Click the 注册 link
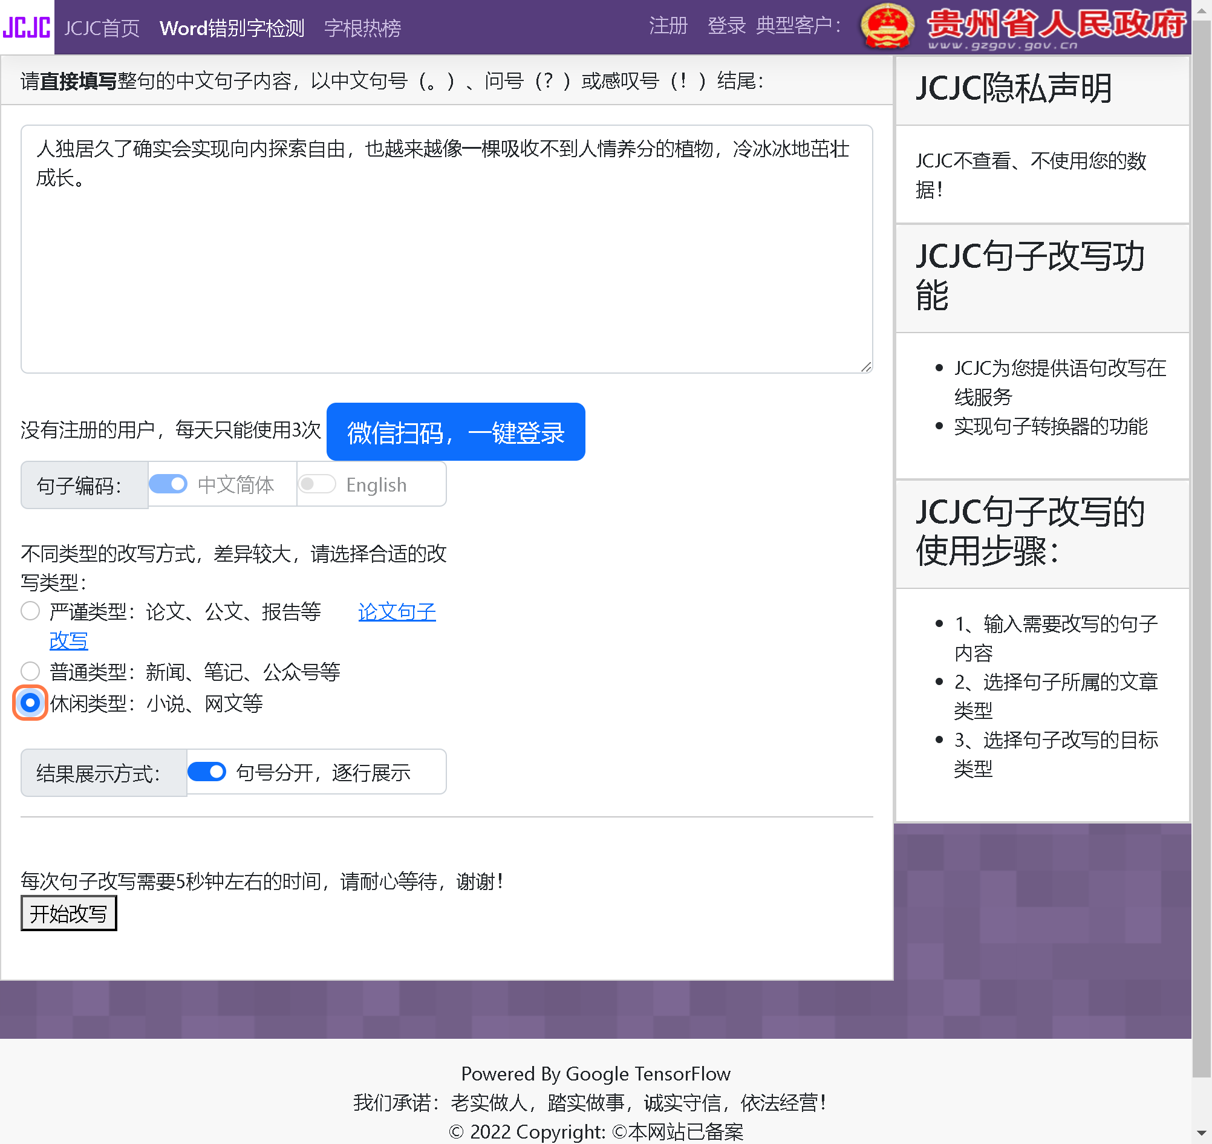 pyautogui.click(x=668, y=25)
